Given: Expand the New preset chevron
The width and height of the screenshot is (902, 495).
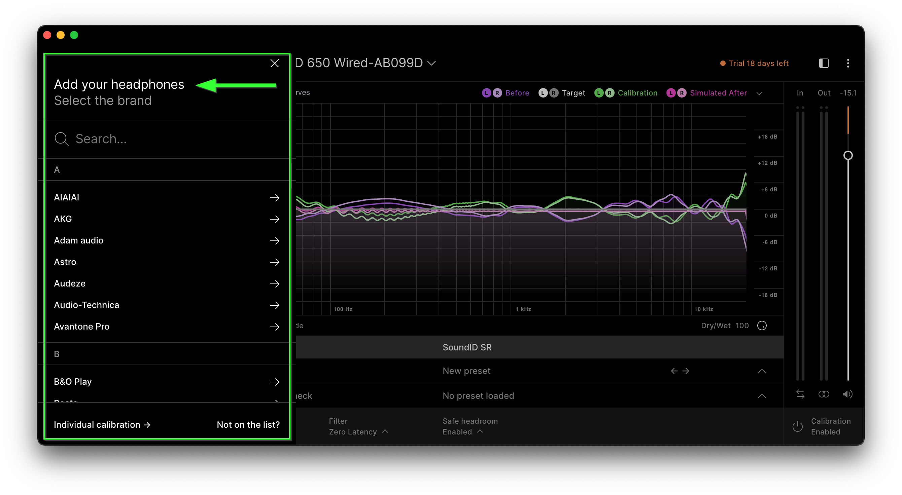Looking at the screenshot, I should [x=762, y=371].
